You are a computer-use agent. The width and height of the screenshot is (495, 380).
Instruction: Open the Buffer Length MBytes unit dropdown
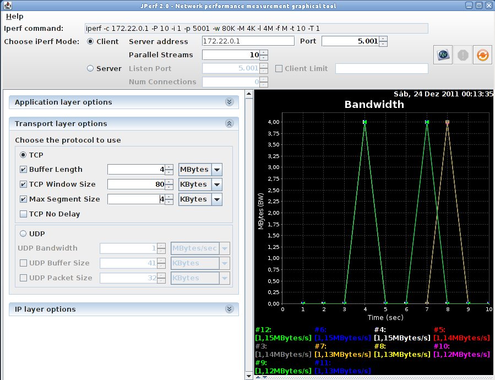[x=217, y=170]
